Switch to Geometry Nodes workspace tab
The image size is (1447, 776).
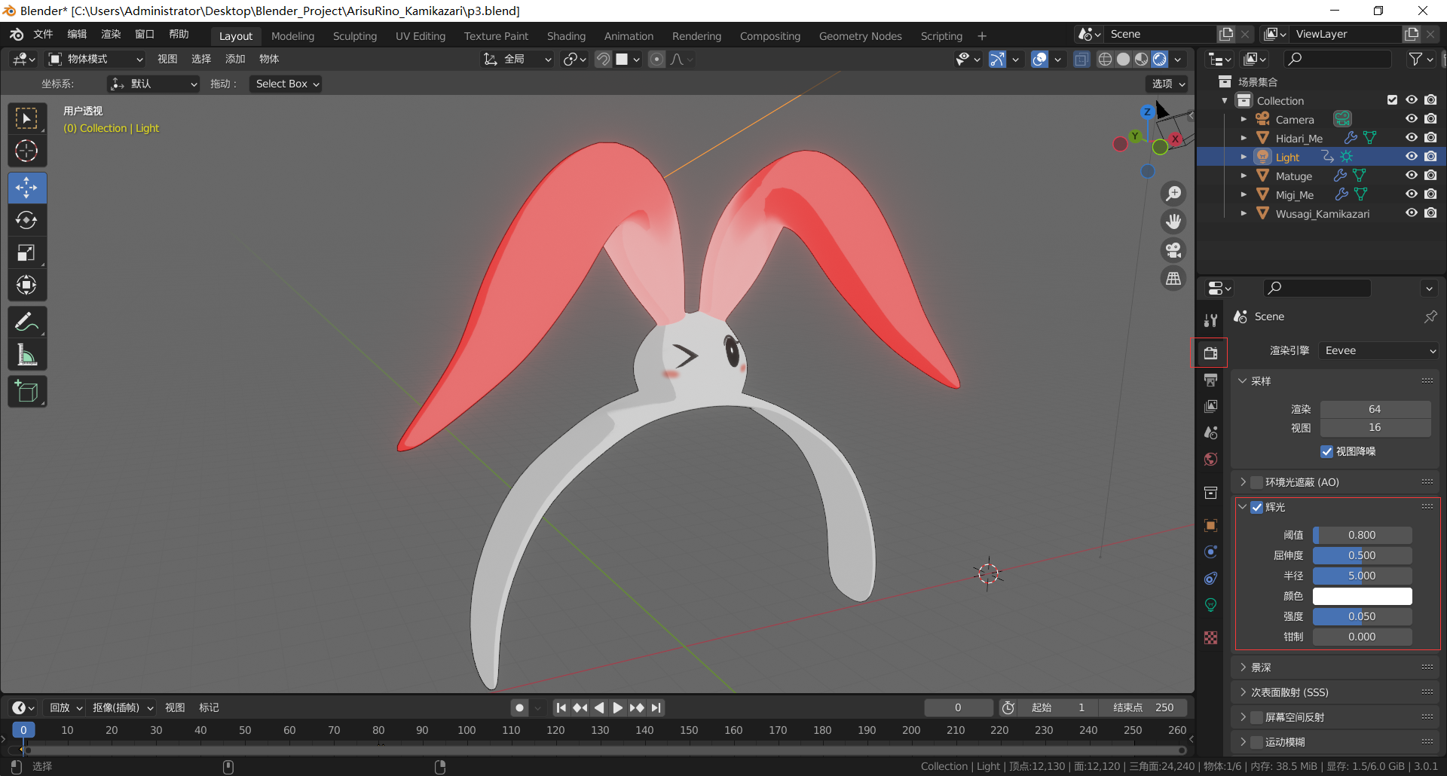pos(860,36)
